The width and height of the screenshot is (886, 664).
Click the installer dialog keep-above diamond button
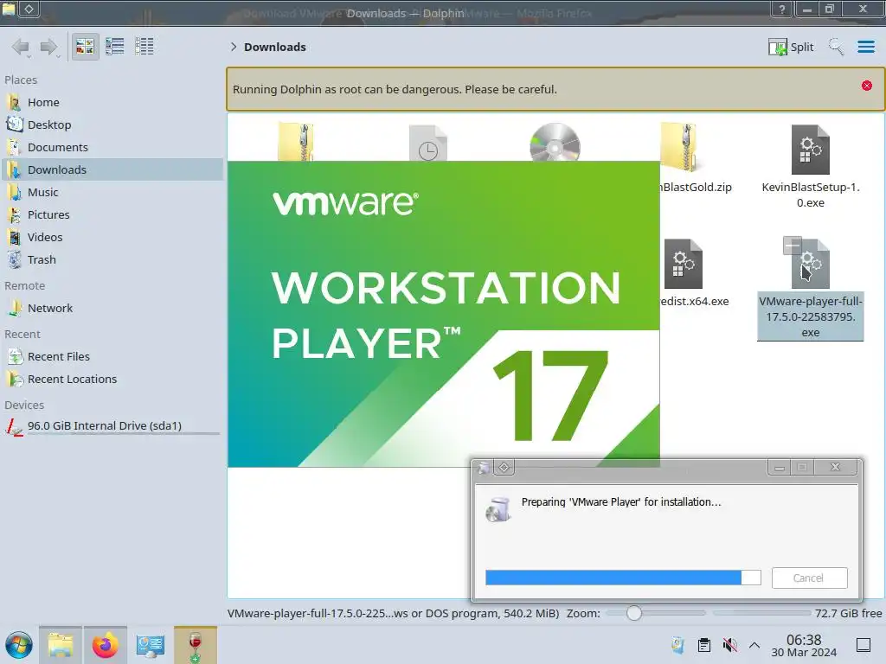coord(504,467)
